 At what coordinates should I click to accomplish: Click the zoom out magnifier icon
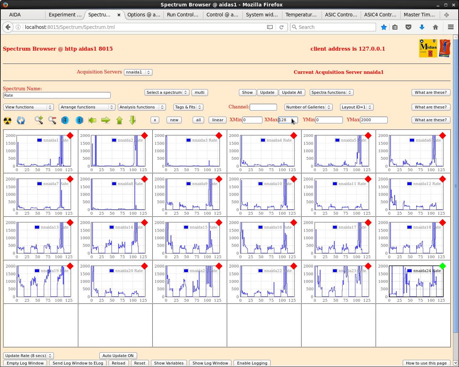(x=52, y=120)
